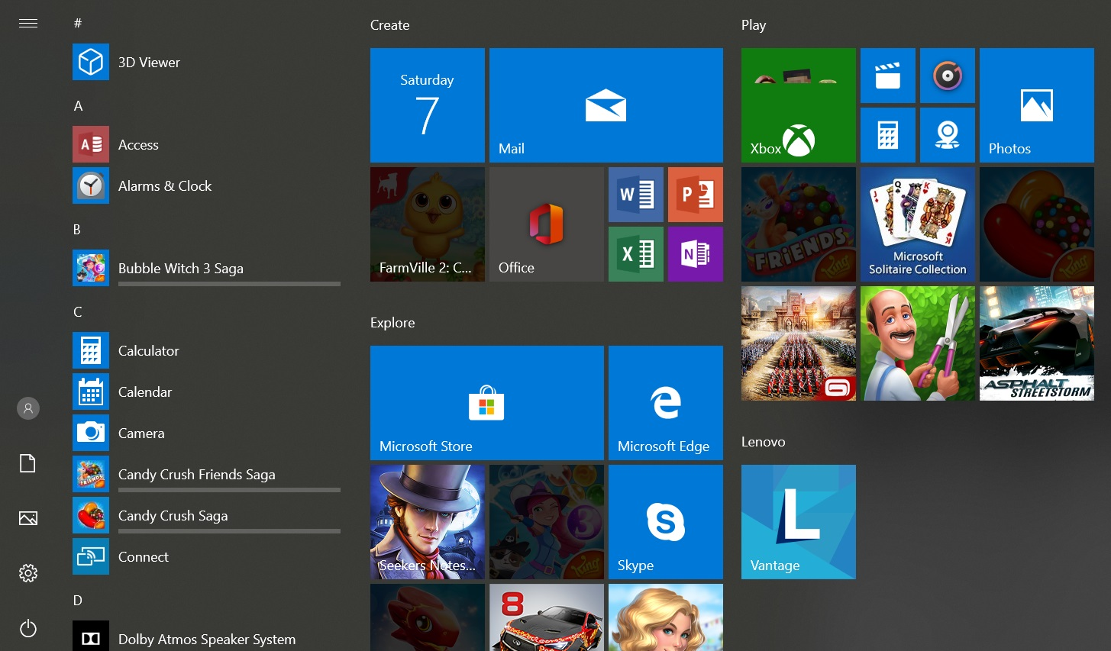Image resolution: width=1111 pixels, height=651 pixels.
Task: Open the FarmVille 2 tile
Action: click(x=428, y=224)
